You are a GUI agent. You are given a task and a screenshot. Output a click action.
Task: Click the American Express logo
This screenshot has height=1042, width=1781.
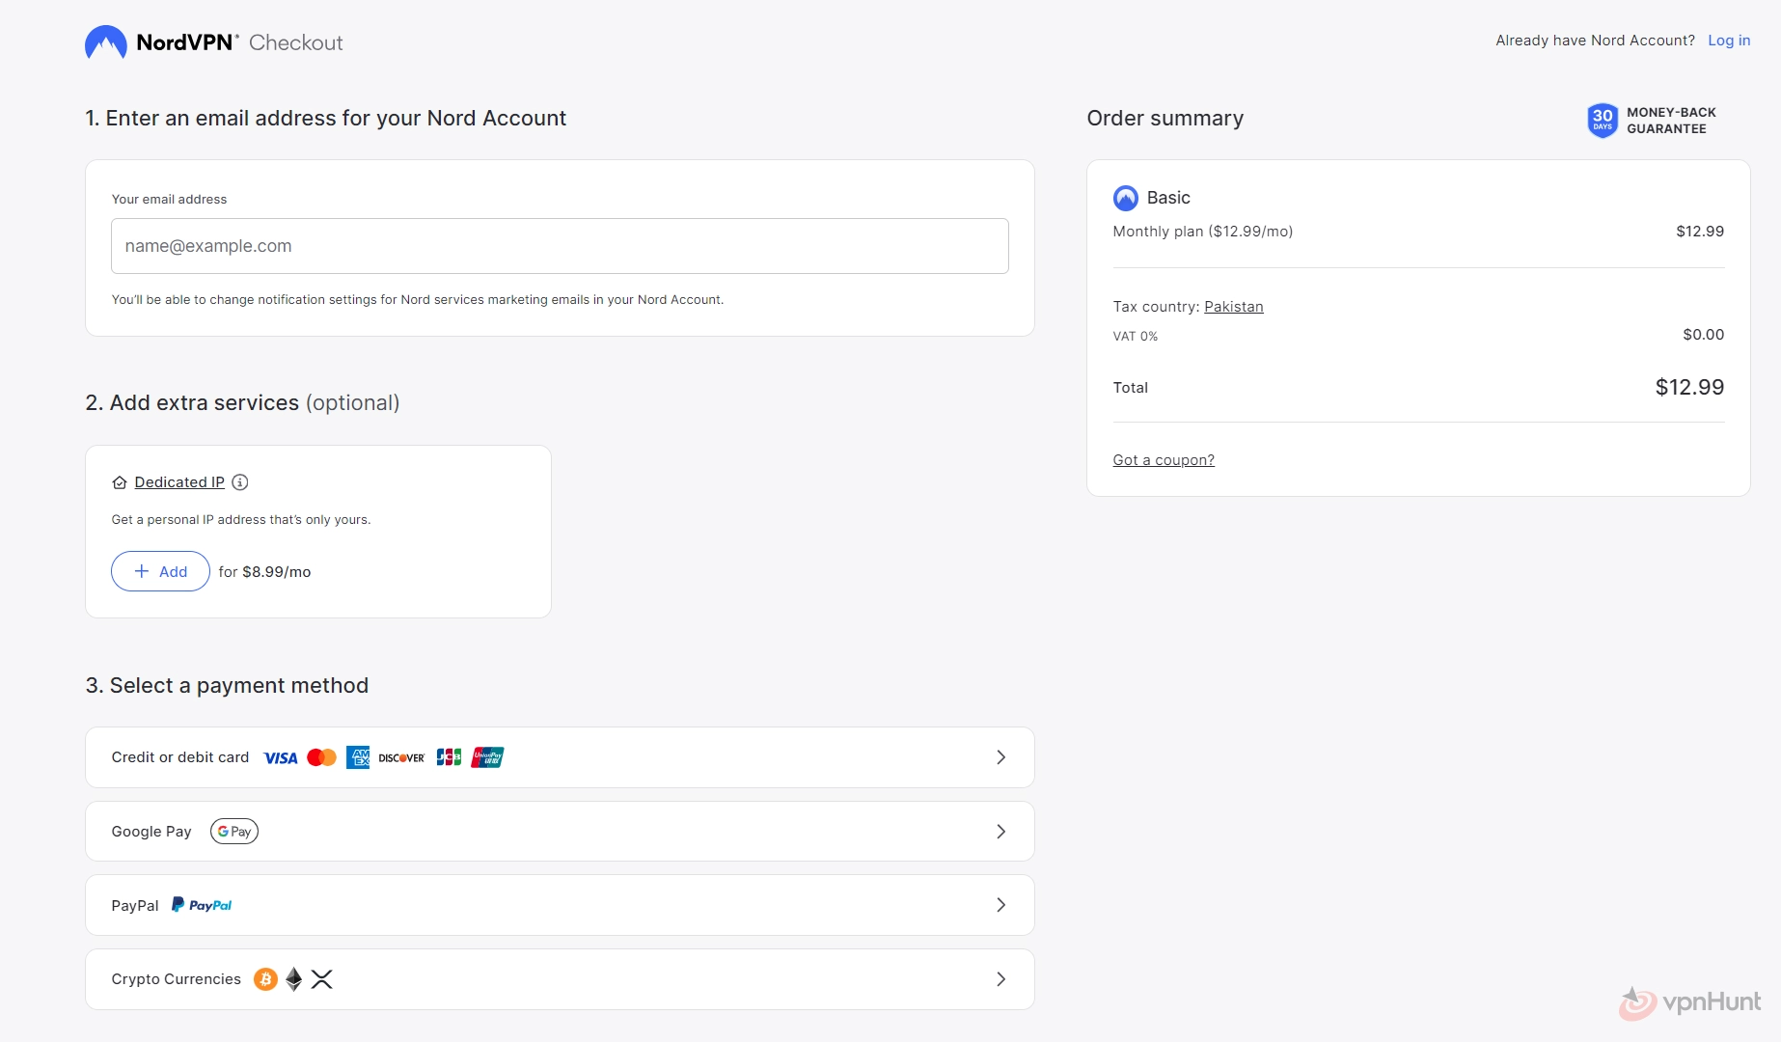pyautogui.click(x=358, y=757)
